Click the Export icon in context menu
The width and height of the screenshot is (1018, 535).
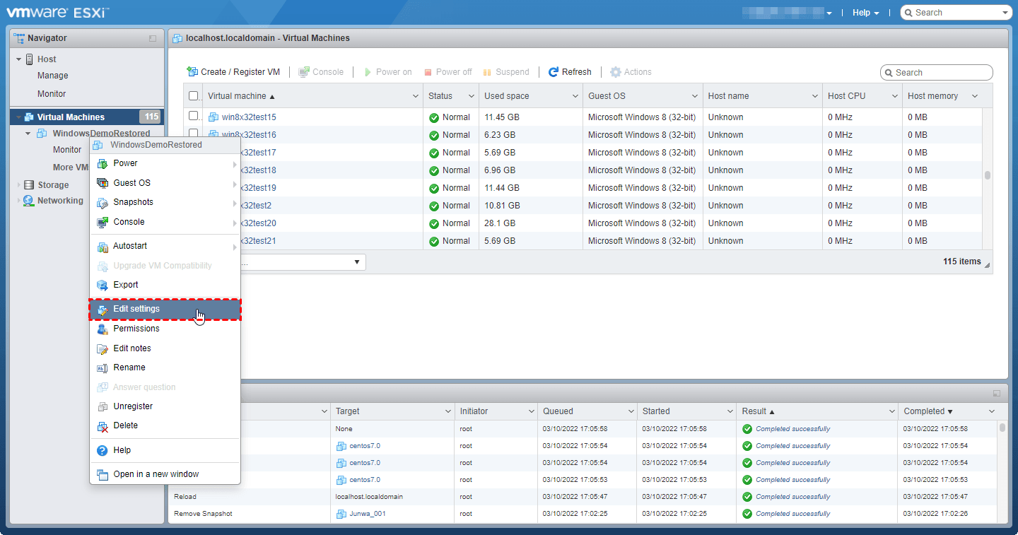coord(103,285)
